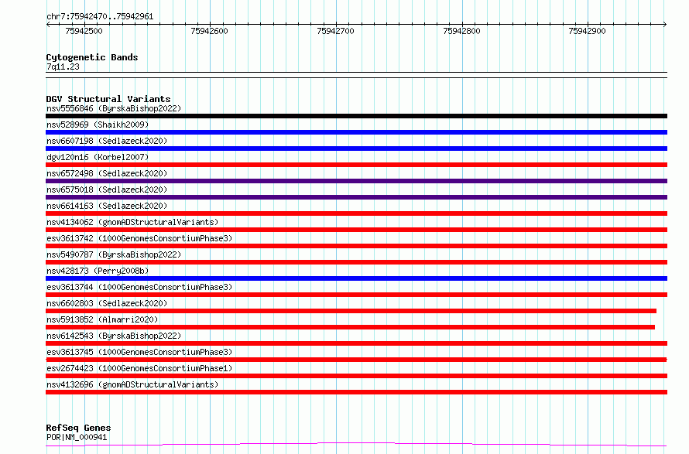Click the red bar under nsv6614163
The width and height of the screenshot is (689, 454).
coord(356,213)
